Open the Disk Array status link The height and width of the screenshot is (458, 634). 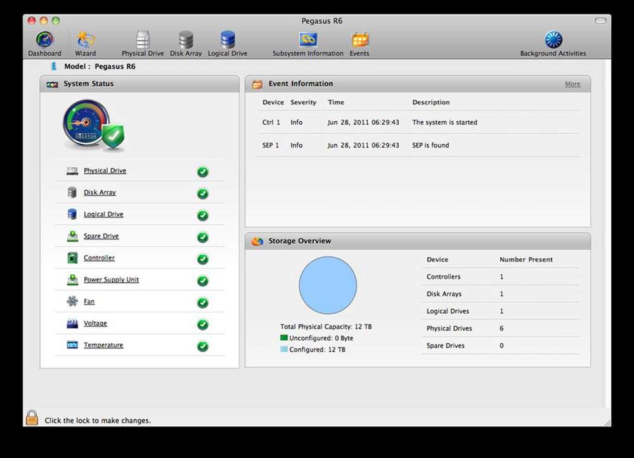(100, 193)
